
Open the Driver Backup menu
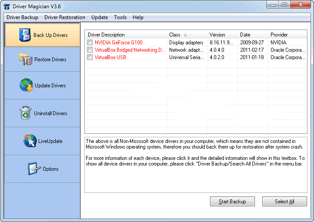pos(22,17)
